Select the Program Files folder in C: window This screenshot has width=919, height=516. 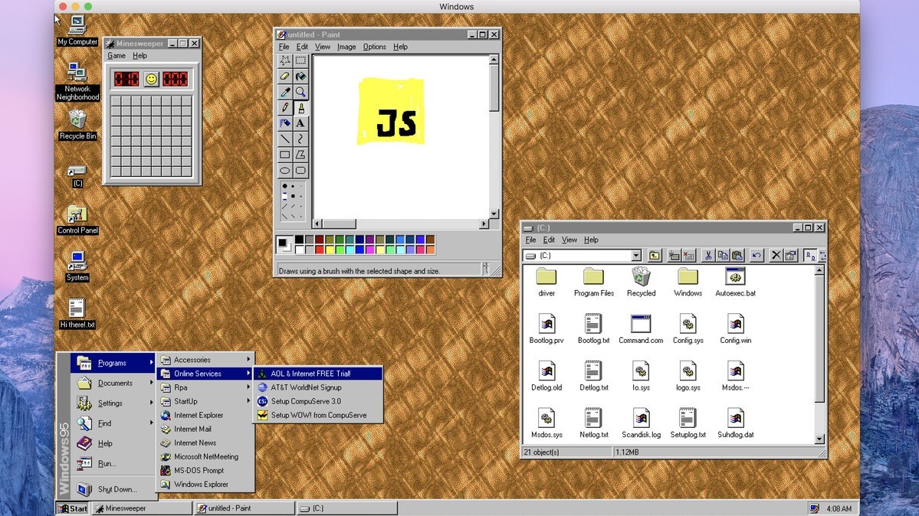[x=594, y=282]
